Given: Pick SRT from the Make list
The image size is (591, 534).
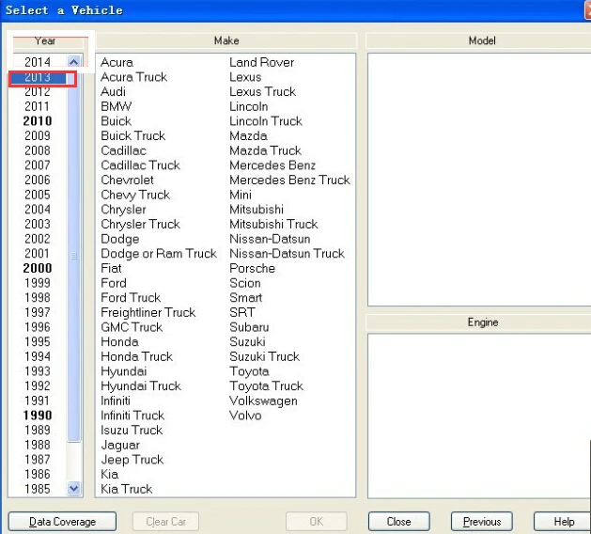Looking at the screenshot, I should 242,312.
